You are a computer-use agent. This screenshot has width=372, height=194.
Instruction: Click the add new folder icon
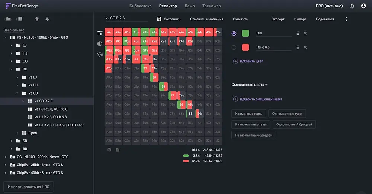pos(7,19)
